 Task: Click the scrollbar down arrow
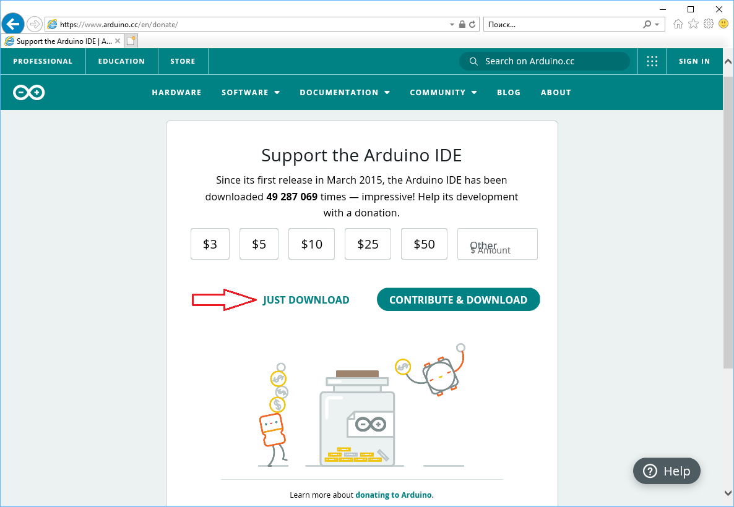click(728, 493)
